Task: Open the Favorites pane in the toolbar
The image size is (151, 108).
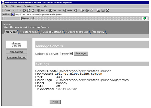Action: point(55,10)
